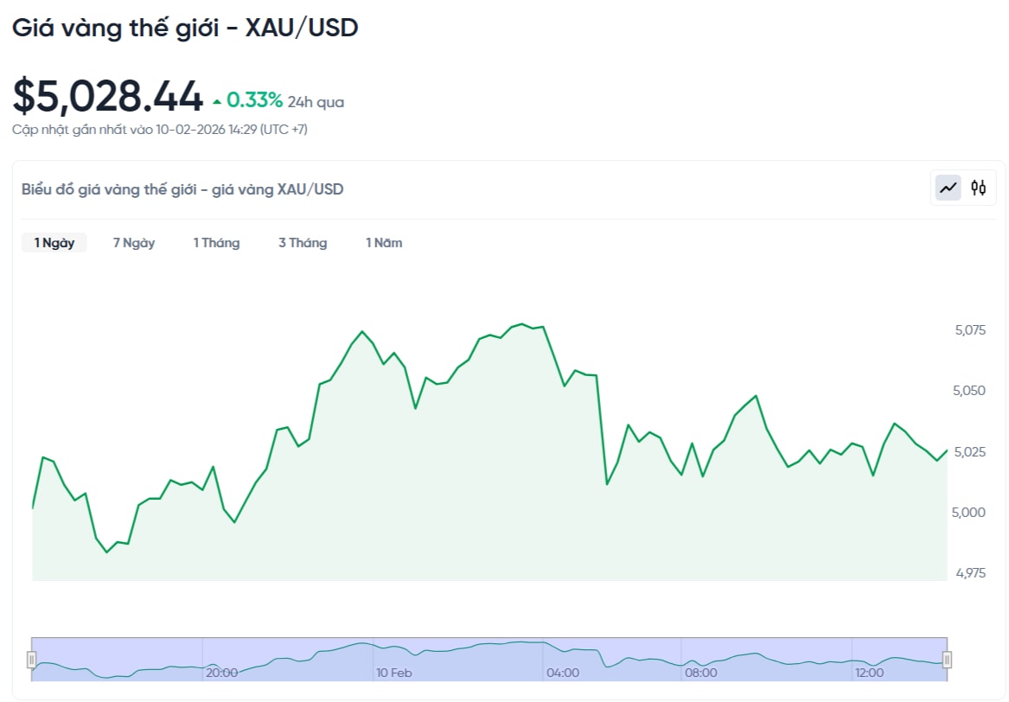Click the green percentage change 0.33%
The width and height of the screenshot is (1009, 702).
pyautogui.click(x=253, y=99)
